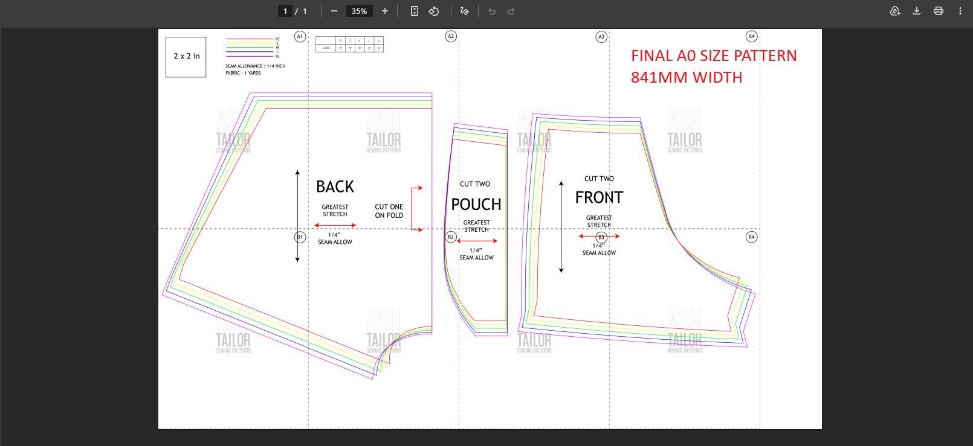Click the 'POUCH' pattern piece label
The width and height of the screenshot is (973, 446).
click(x=476, y=205)
